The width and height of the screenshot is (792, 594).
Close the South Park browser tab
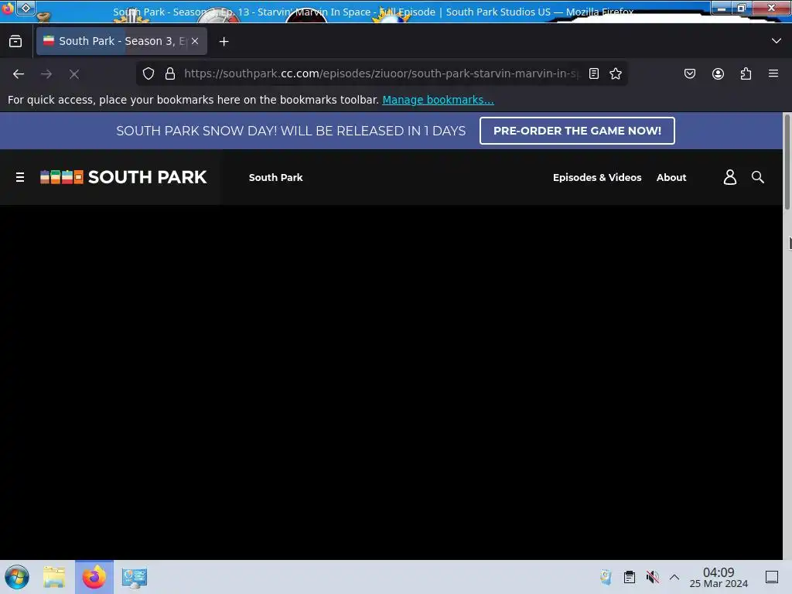195,42
